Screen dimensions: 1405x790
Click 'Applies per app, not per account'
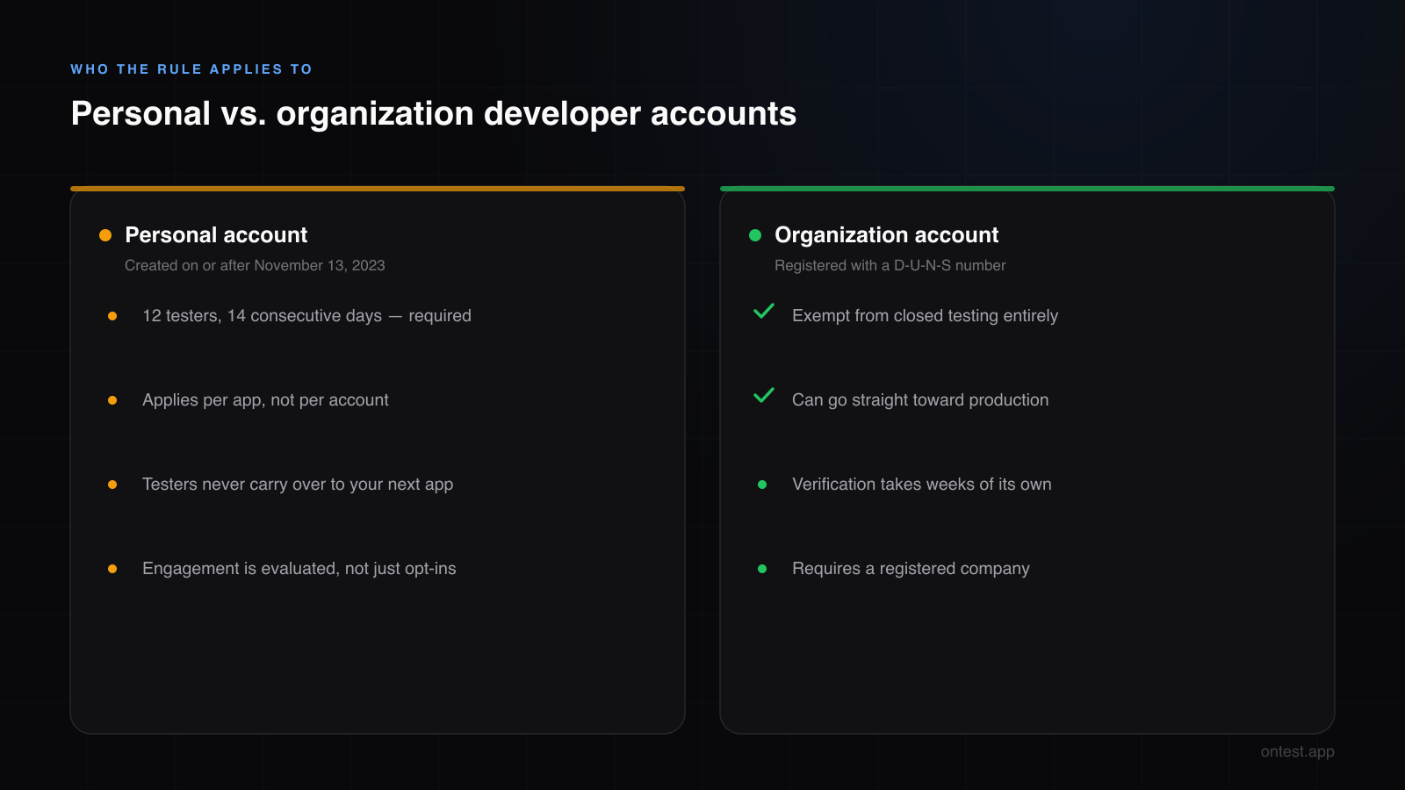pos(265,400)
